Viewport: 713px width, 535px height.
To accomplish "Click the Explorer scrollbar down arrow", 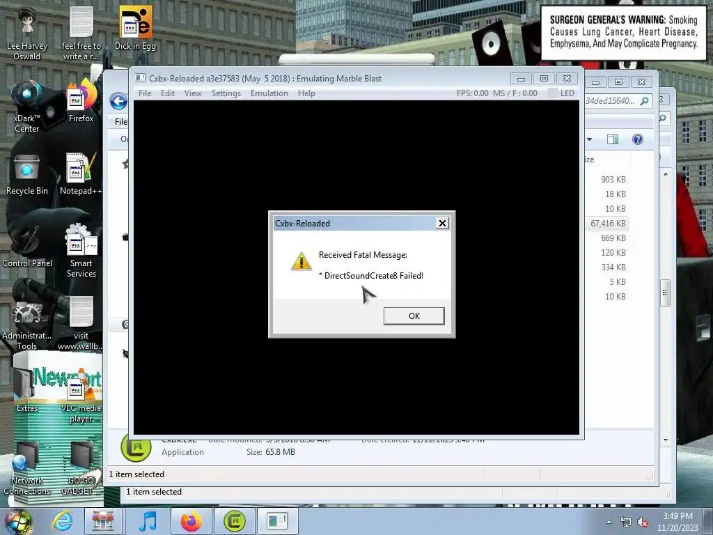I will tap(666, 440).
